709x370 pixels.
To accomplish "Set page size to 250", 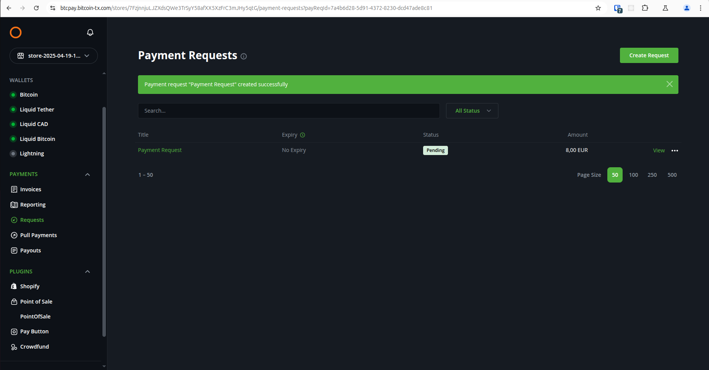I will click(652, 175).
